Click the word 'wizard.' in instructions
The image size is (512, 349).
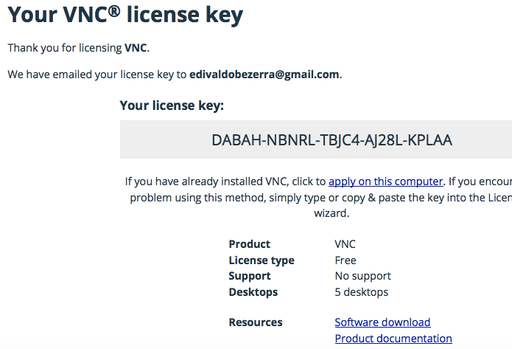[x=332, y=213]
